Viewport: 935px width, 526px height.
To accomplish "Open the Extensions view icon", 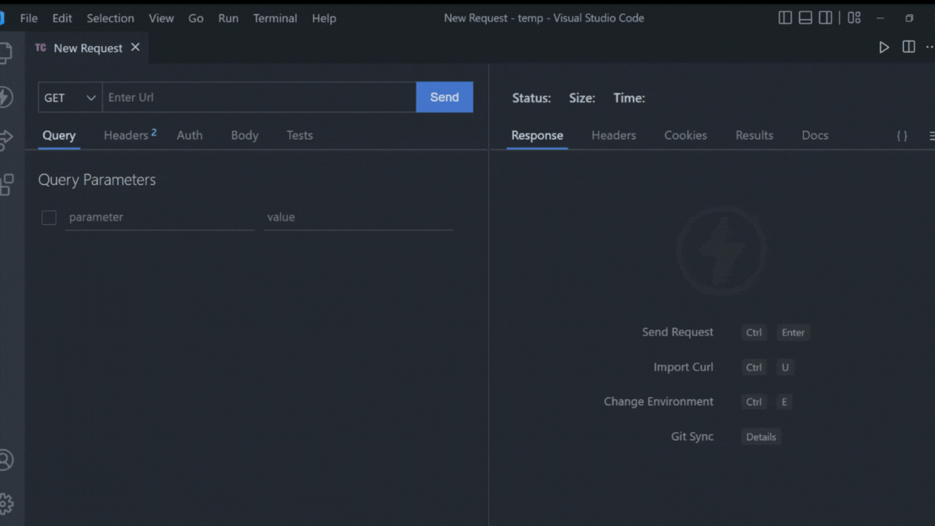I will [x=6, y=184].
